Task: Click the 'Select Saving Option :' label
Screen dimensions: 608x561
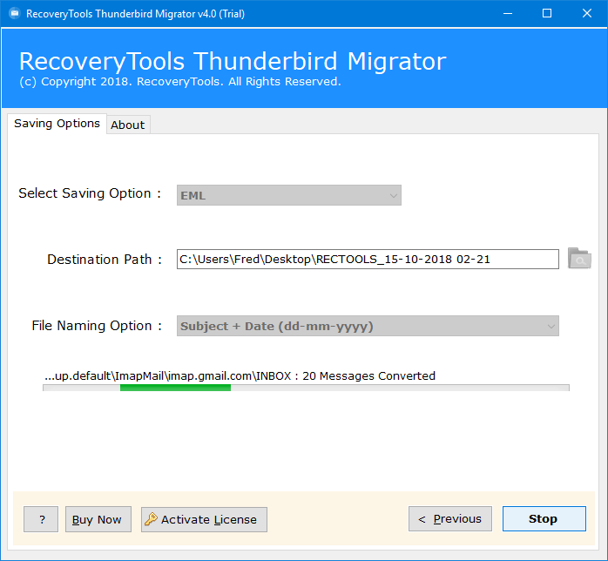Action: coord(90,193)
